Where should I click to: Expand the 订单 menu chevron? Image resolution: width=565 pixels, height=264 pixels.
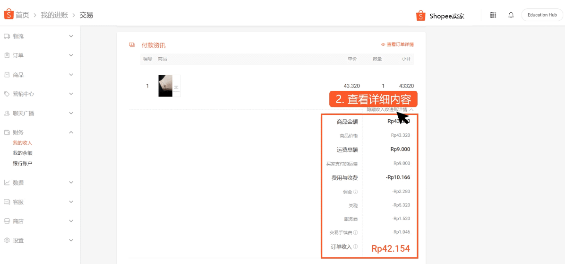pos(71,55)
